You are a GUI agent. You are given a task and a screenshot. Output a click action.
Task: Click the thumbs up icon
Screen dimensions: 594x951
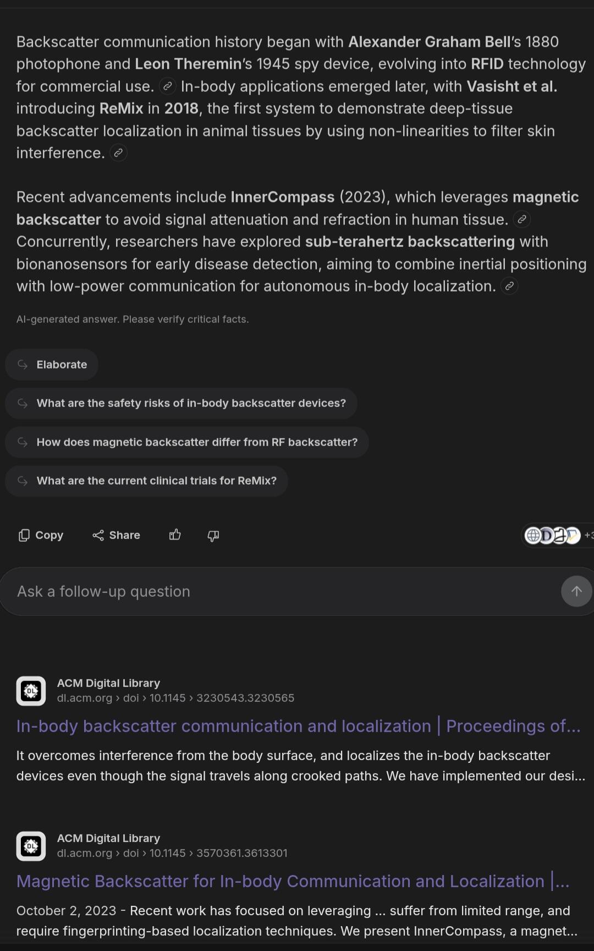[175, 535]
